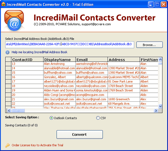Click 'jsoltz@comcast.net' email cell
The height and width of the screenshot is (151, 168).
(x=92, y=104)
